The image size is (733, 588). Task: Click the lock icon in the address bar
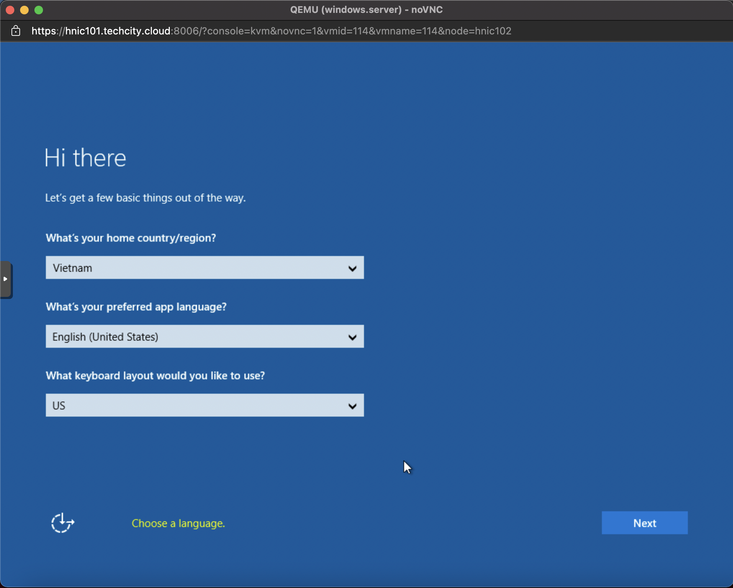[x=16, y=31]
